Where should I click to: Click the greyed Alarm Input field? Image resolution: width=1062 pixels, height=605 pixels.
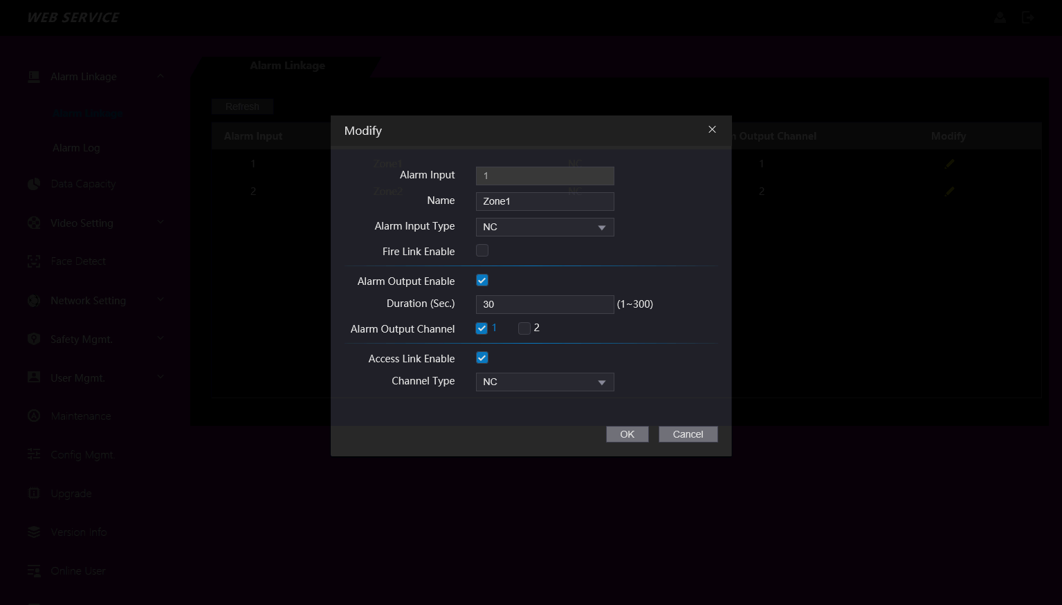point(545,176)
